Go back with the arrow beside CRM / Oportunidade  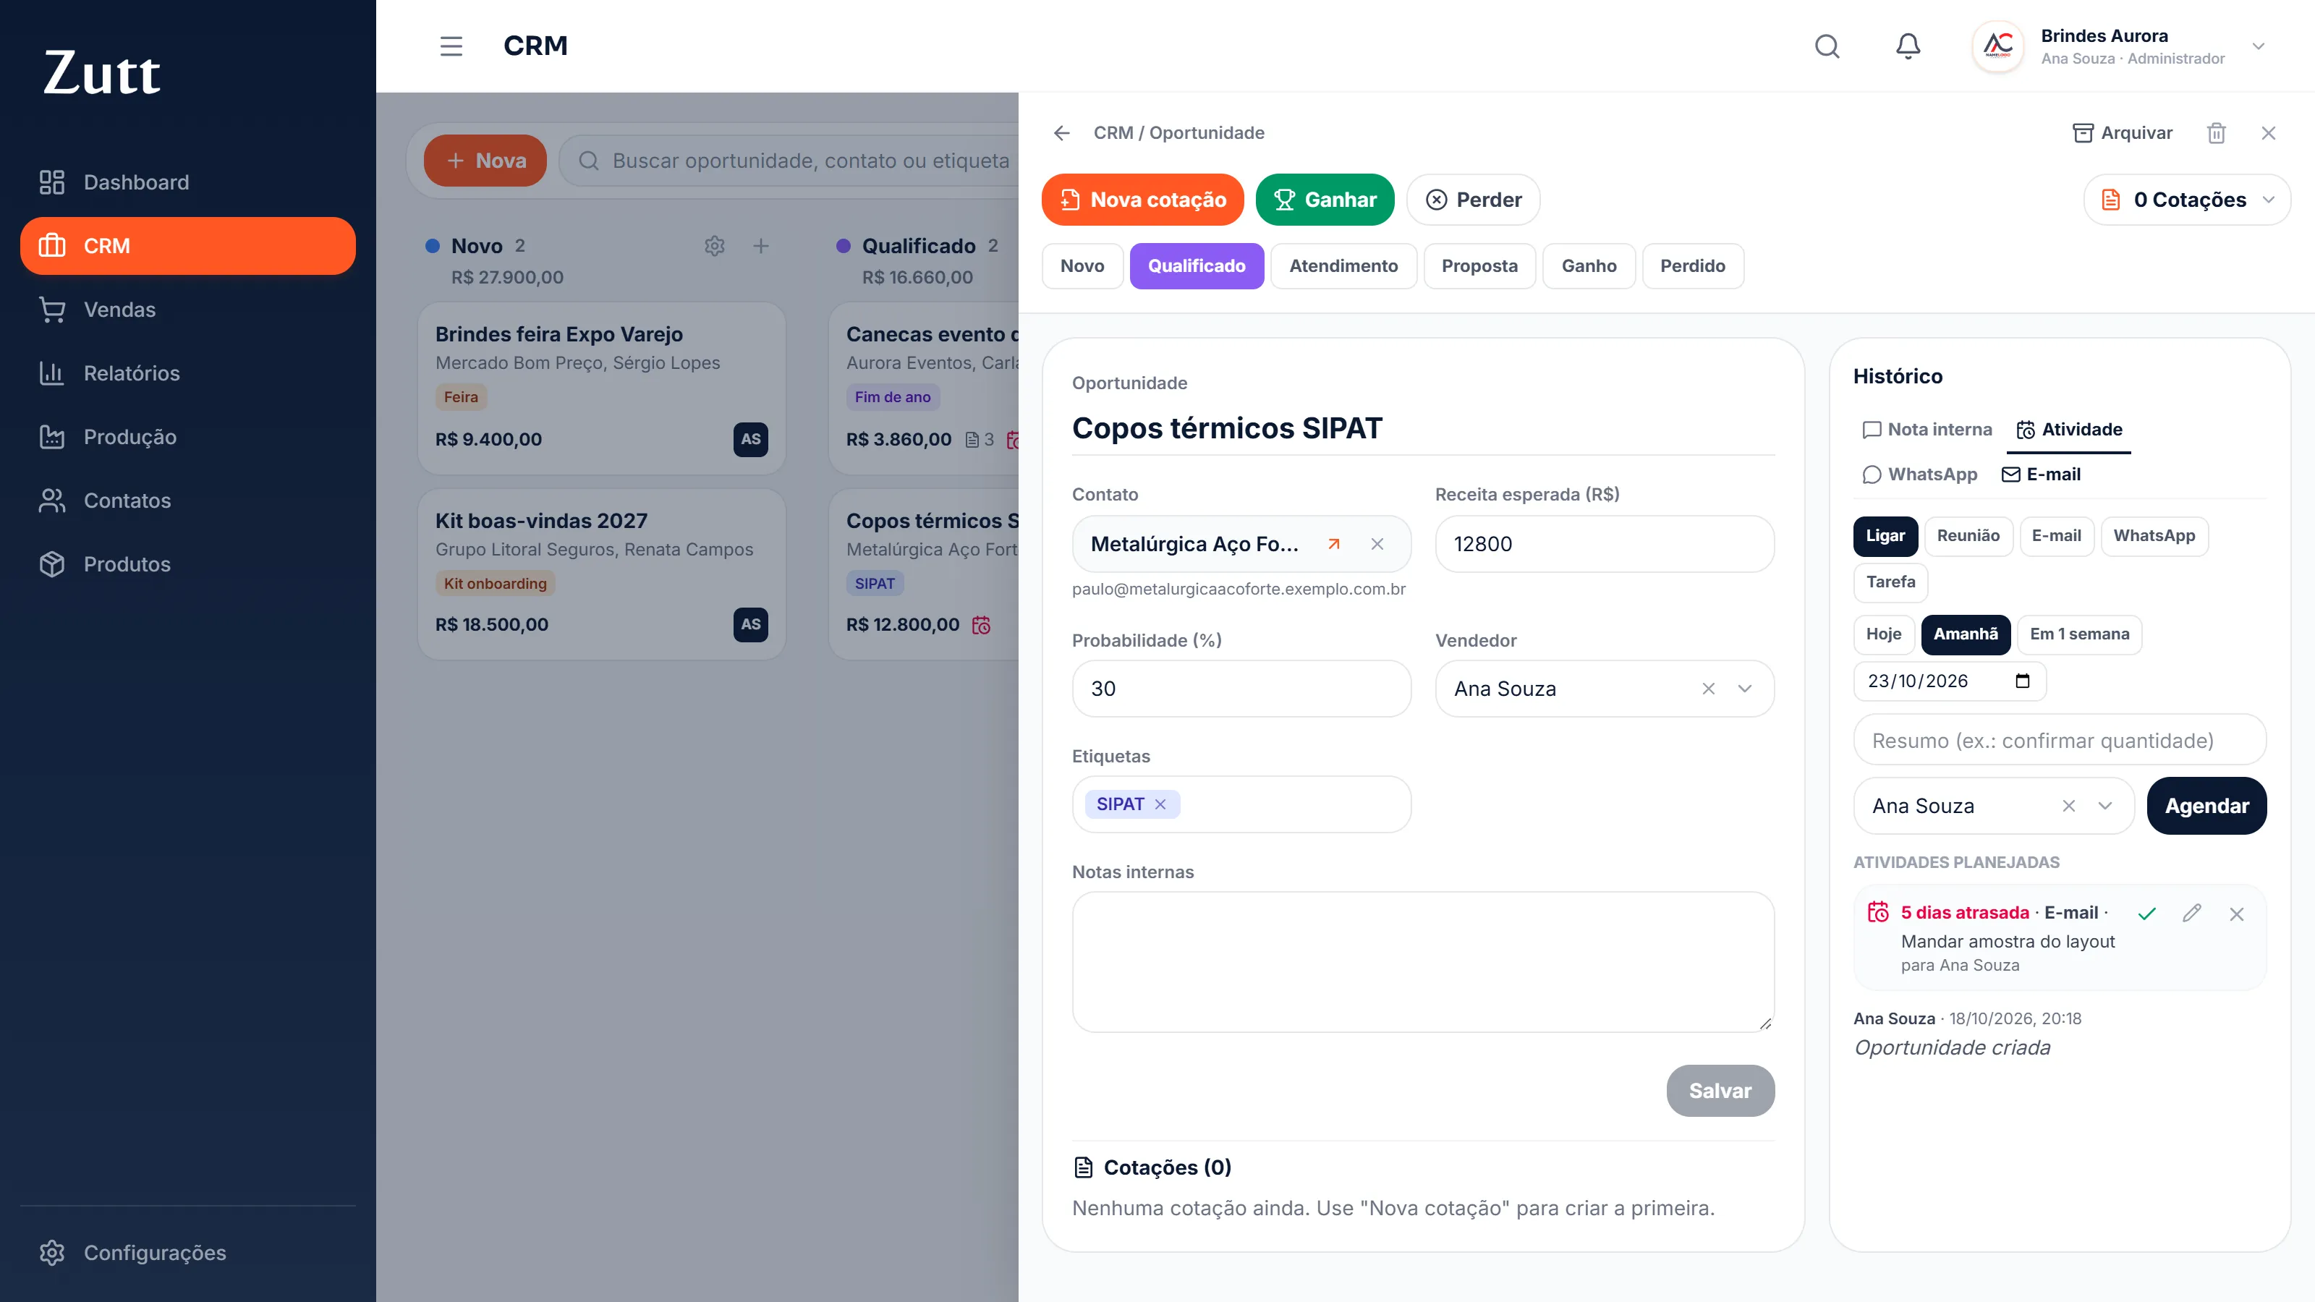point(1062,133)
